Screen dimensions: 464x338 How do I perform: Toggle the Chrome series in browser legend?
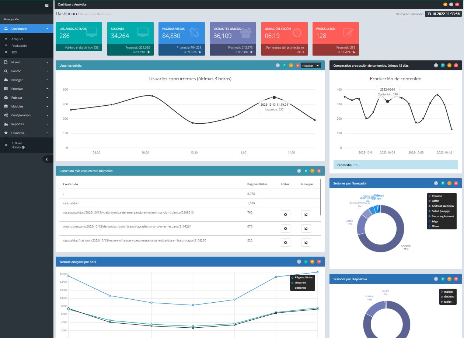pyautogui.click(x=437, y=196)
